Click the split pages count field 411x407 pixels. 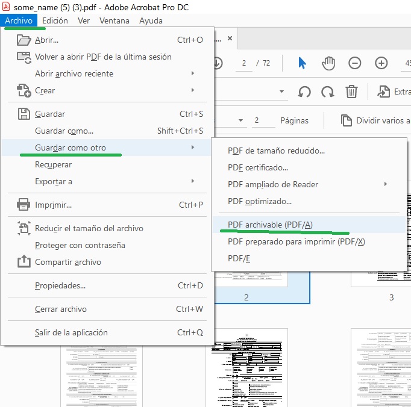tap(263, 120)
